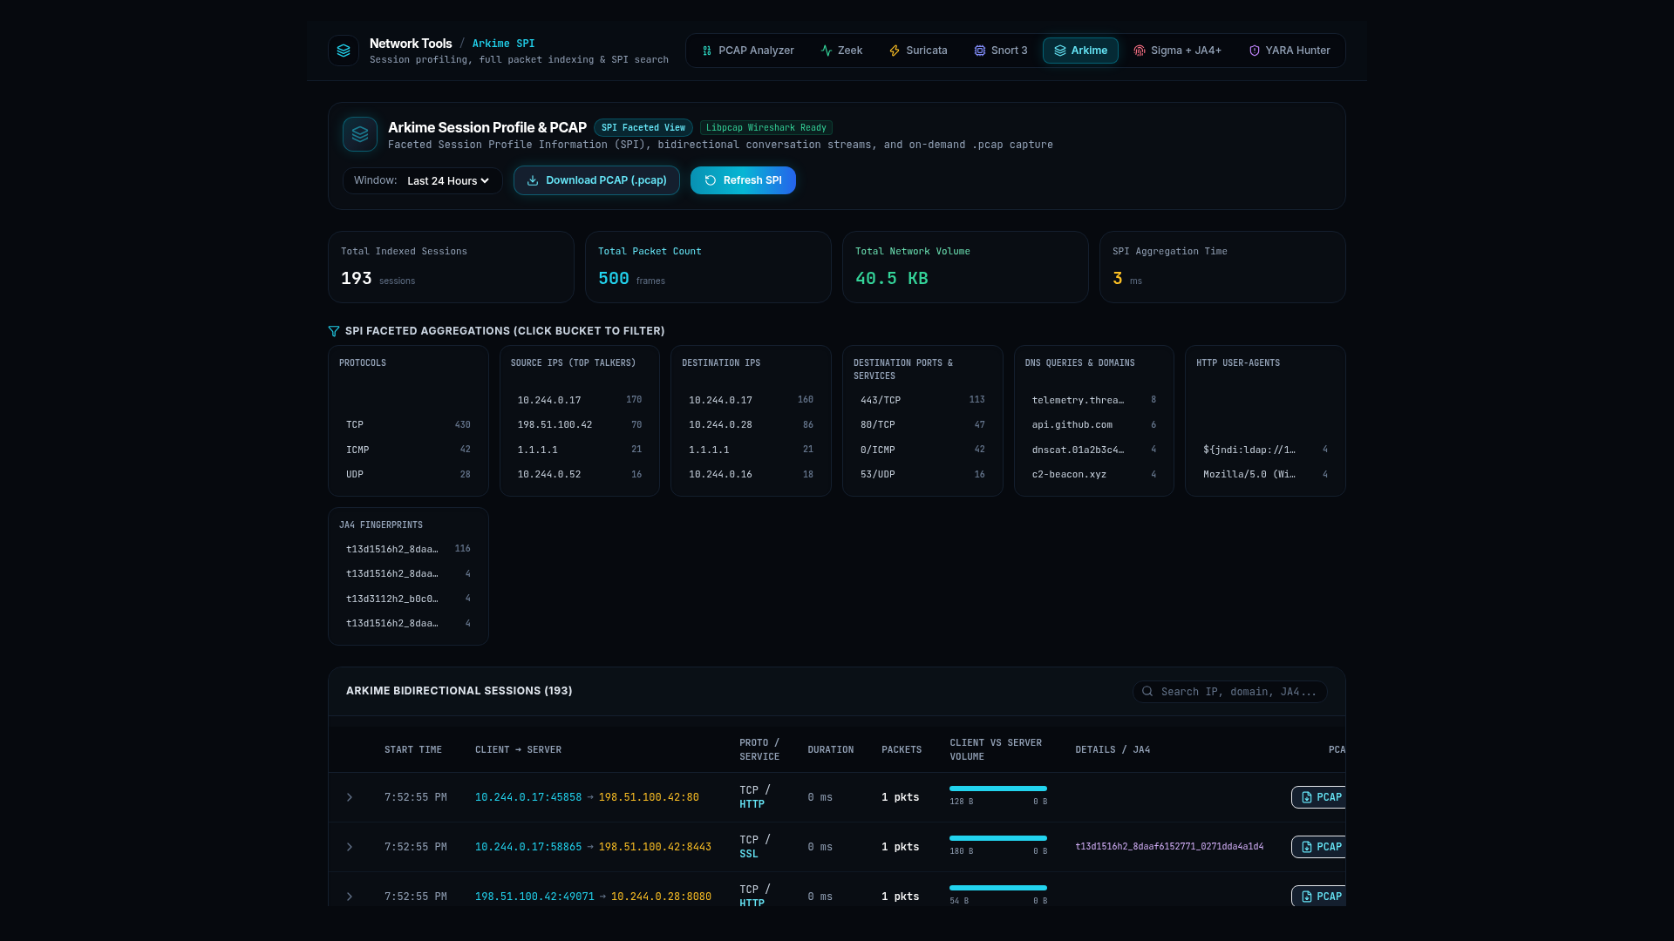Screen dimensions: 1674x941
Task: Click the PACKETS column header
Action: pos(902,750)
